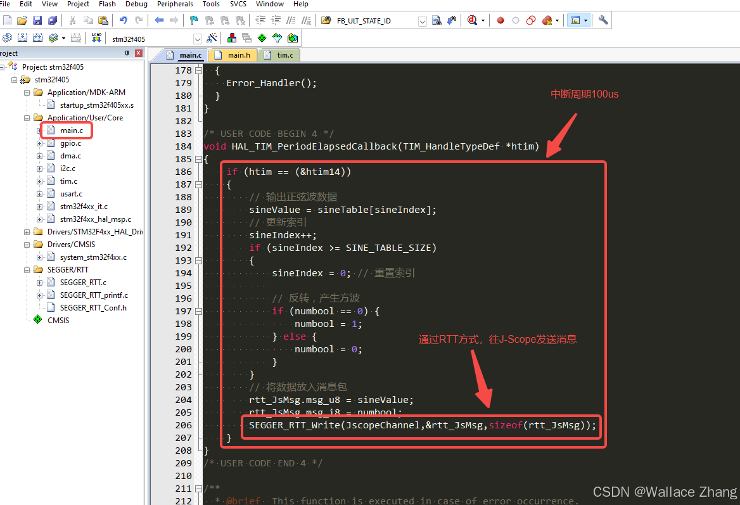740x505 pixels.
Task: Rebuild all target files
Action: tap(38, 38)
